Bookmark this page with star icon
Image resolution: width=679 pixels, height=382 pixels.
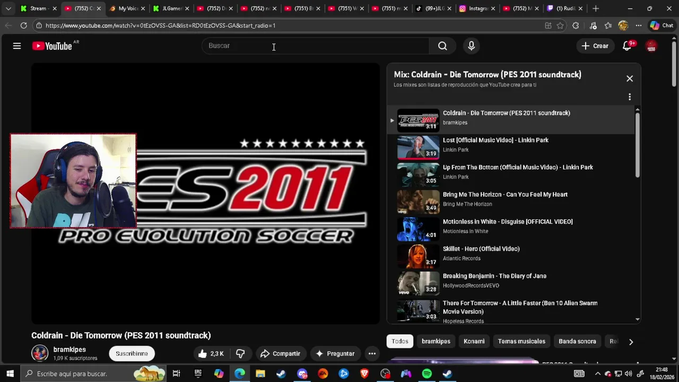click(x=560, y=25)
